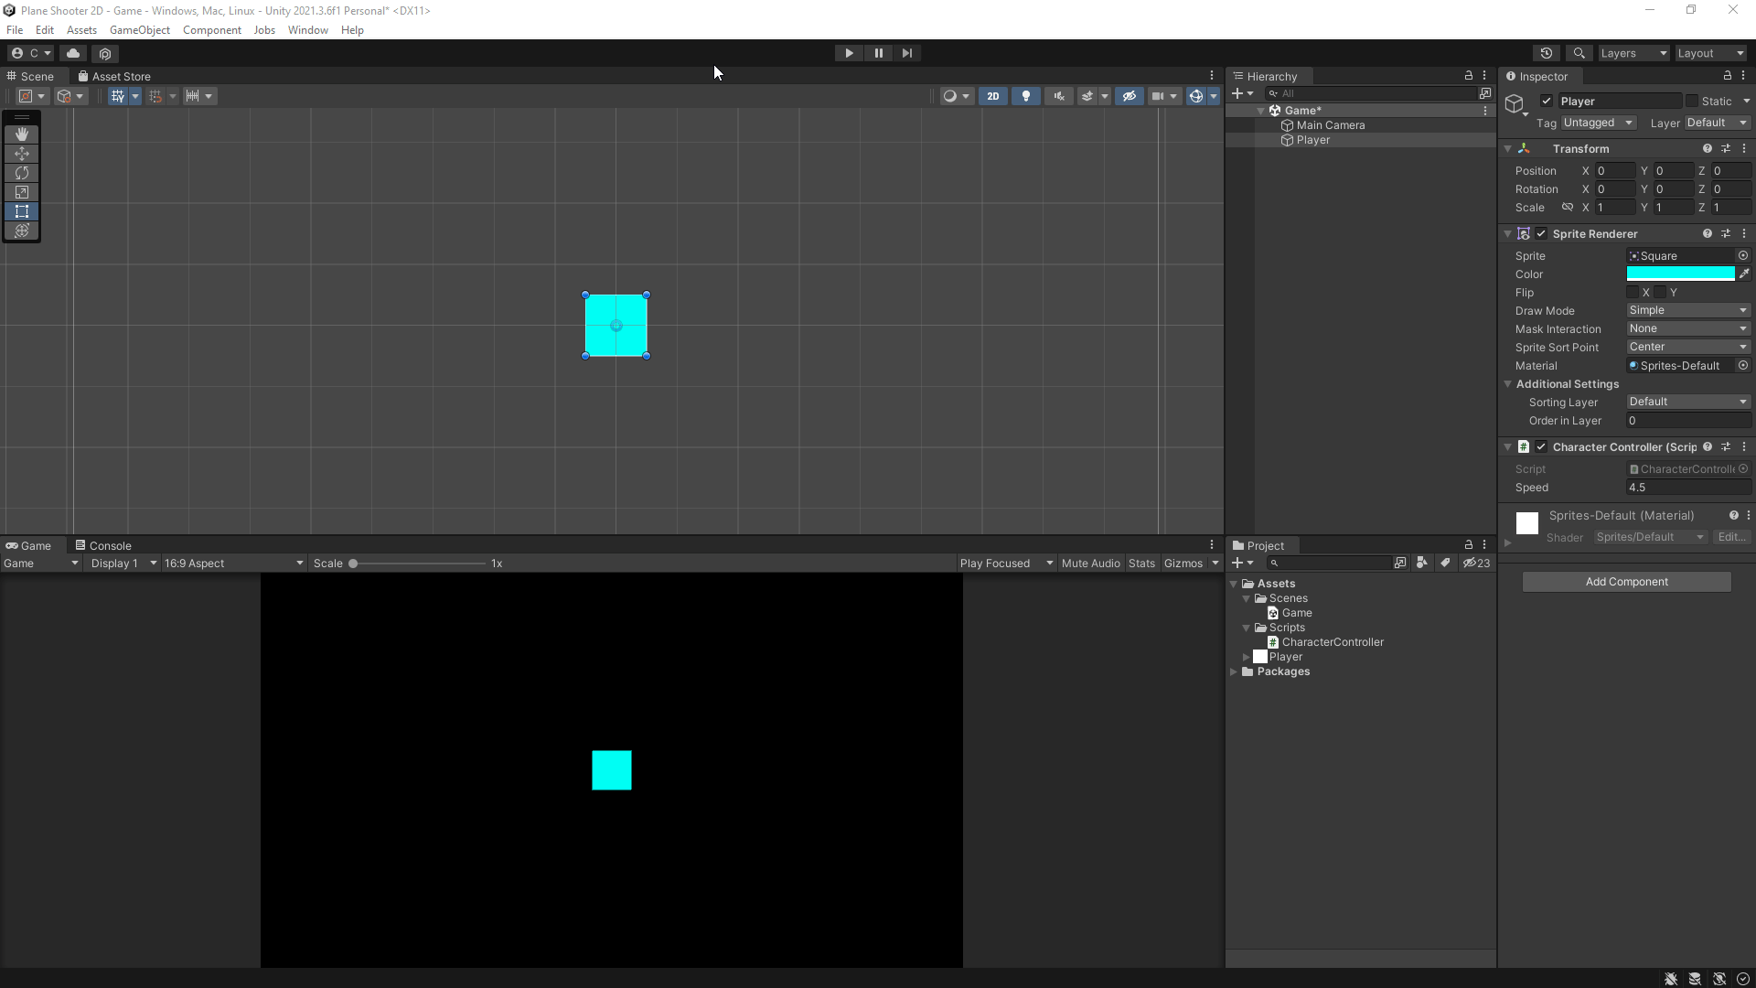The image size is (1756, 988).
Task: Open the Layers dropdown
Action: point(1633,53)
